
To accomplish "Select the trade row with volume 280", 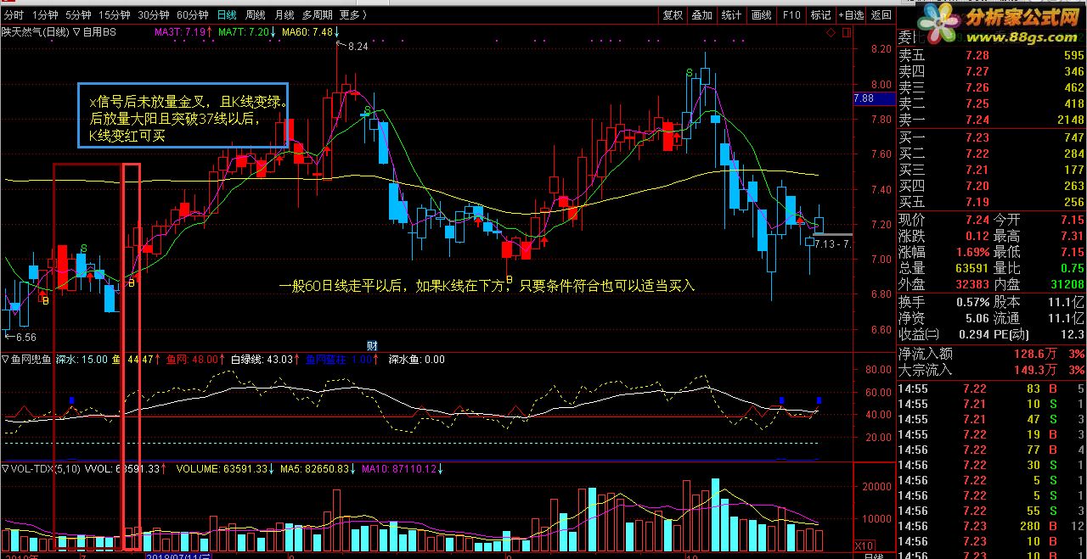I will tap(992, 526).
